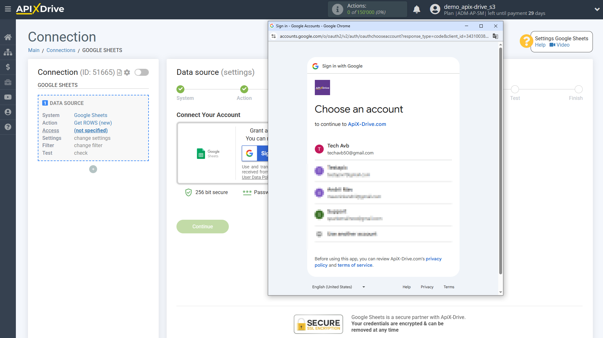Click the ApiX-Drive logo
Image resolution: width=603 pixels, height=338 pixels.
tap(40, 9)
